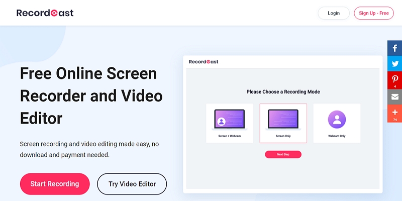Share the page on Twitter

coord(395,64)
